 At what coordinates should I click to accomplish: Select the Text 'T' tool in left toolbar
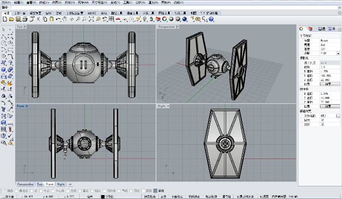[3, 109]
